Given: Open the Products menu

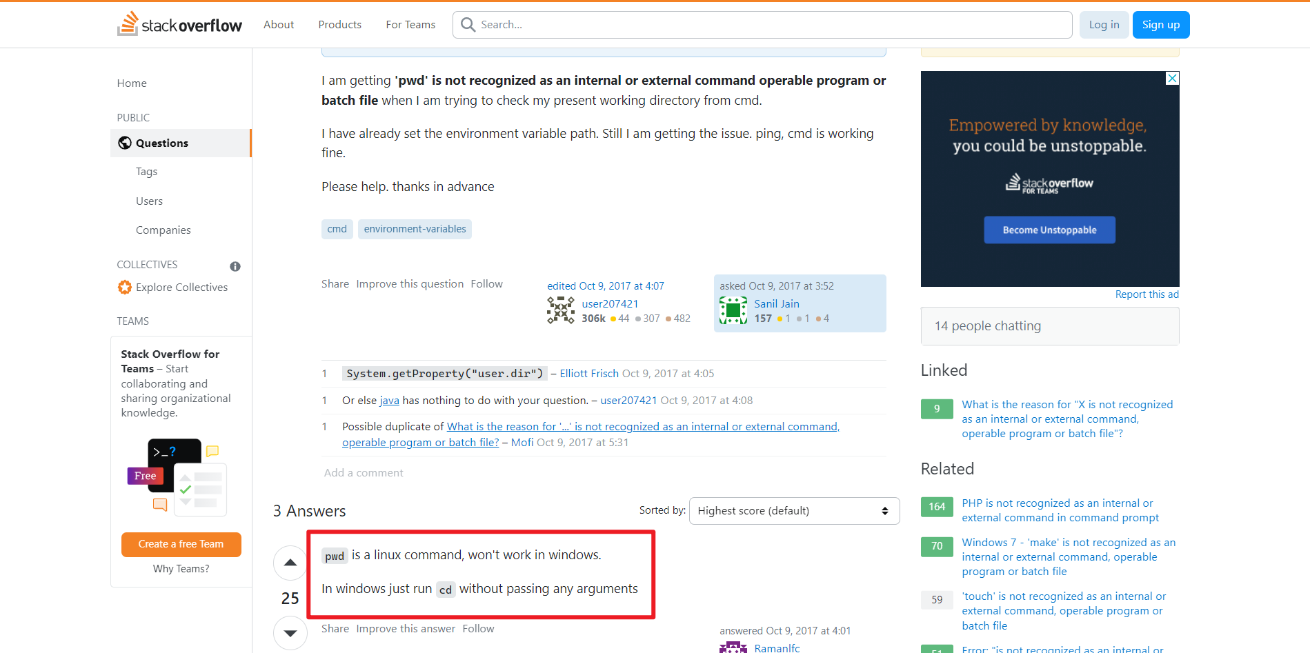Looking at the screenshot, I should 340,25.
